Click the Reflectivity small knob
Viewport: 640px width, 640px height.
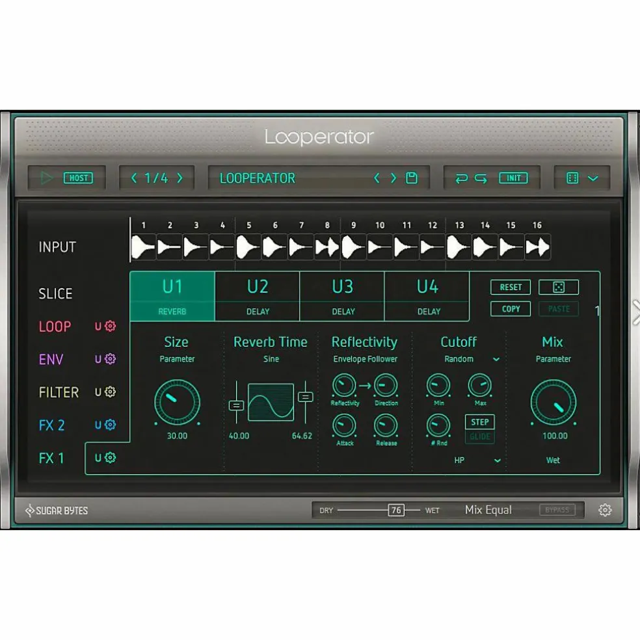[344, 385]
